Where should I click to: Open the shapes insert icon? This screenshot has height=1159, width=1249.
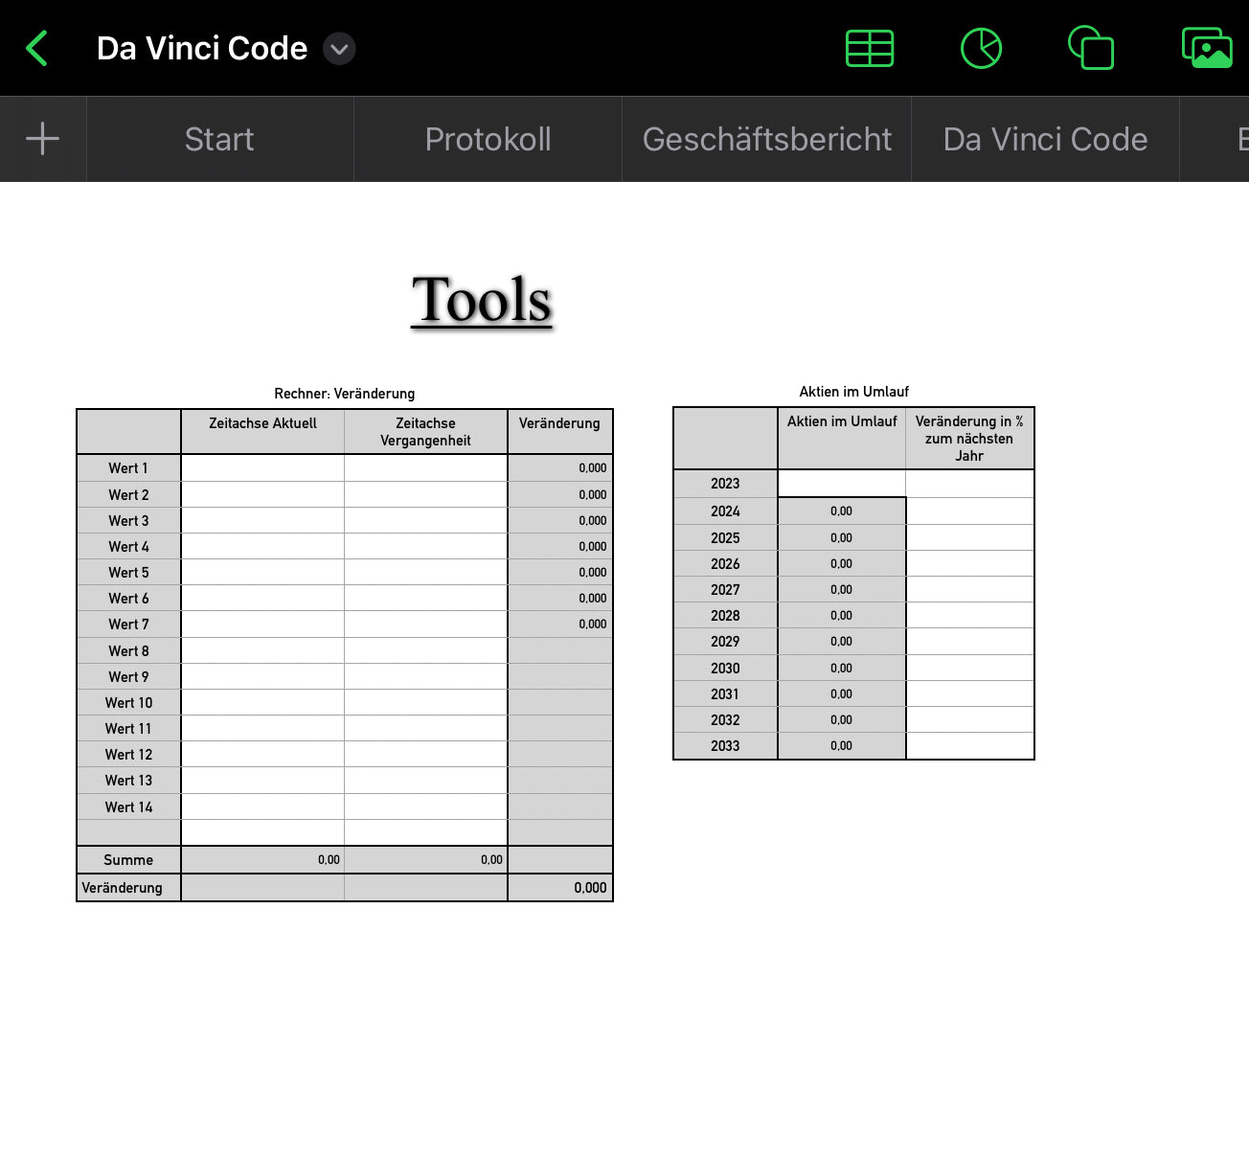pos(1091,48)
